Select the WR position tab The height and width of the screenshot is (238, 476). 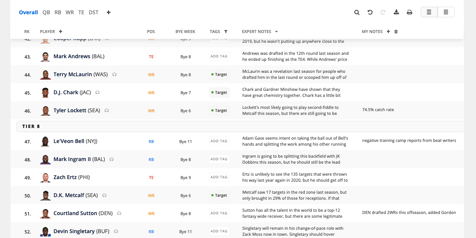pyautogui.click(x=70, y=12)
